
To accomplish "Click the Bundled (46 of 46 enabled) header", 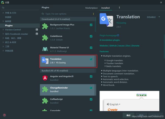I will coord(68,71).
